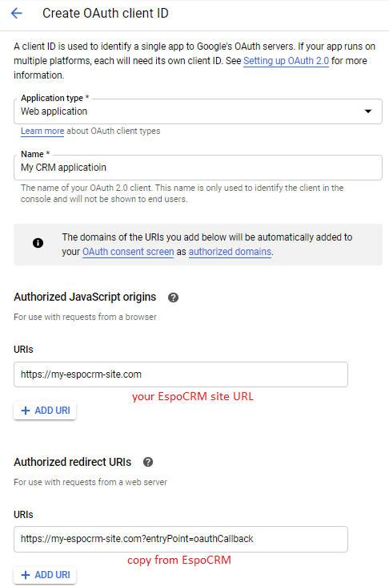The image size is (389, 587).
Task: Click the plus icon in the JavaScript origins ADD URI button
Action: point(26,411)
